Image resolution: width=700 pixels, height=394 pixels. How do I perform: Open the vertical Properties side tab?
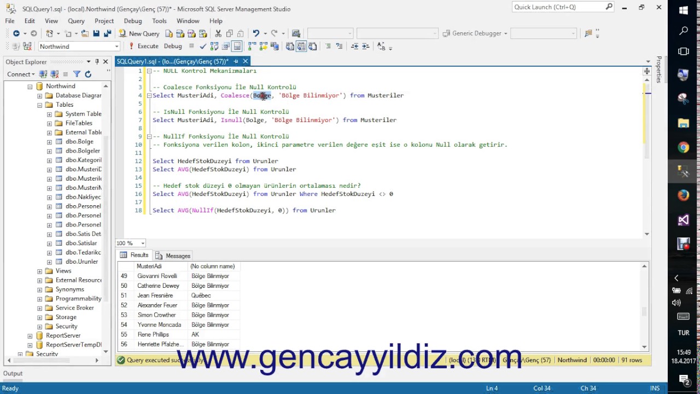click(x=659, y=68)
